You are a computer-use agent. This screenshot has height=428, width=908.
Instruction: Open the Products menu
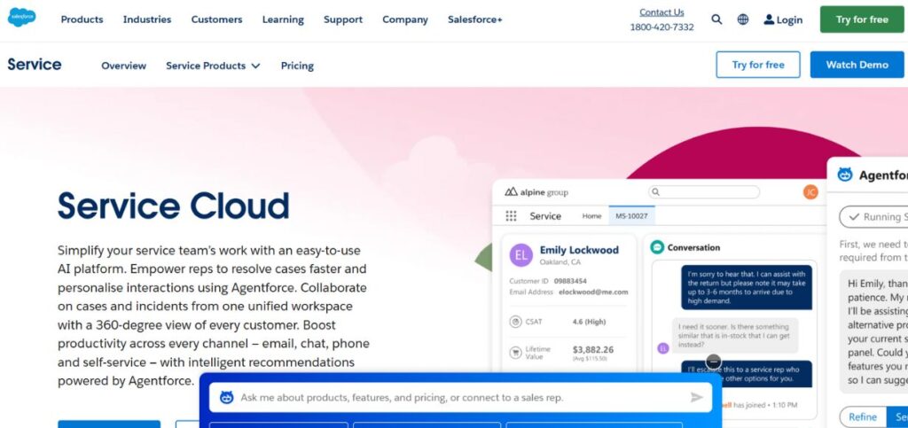coord(82,19)
